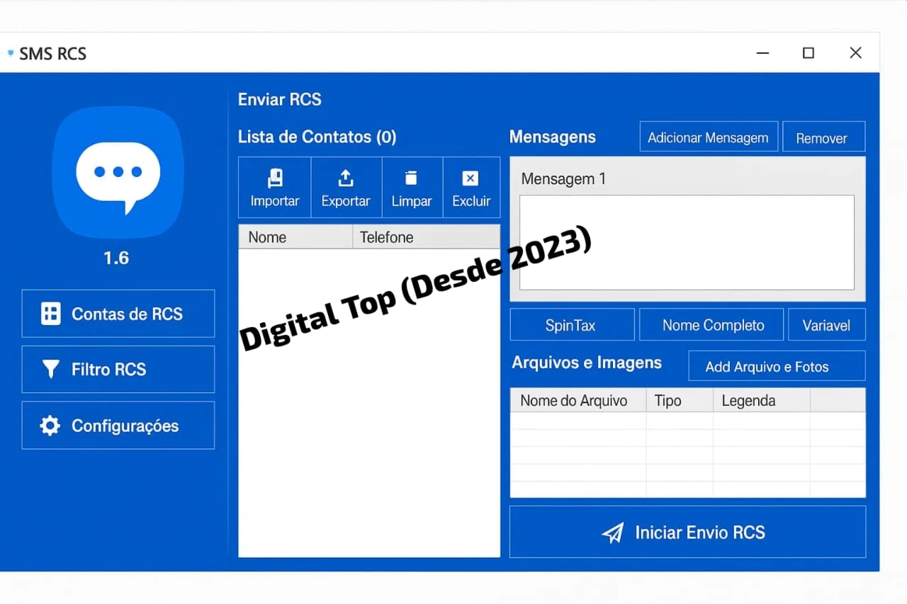Sort contacts by the Nome column header

[x=294, y=237]
